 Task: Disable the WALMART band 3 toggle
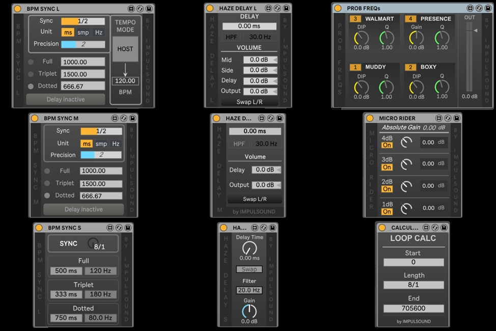click(x=355, y=19)
